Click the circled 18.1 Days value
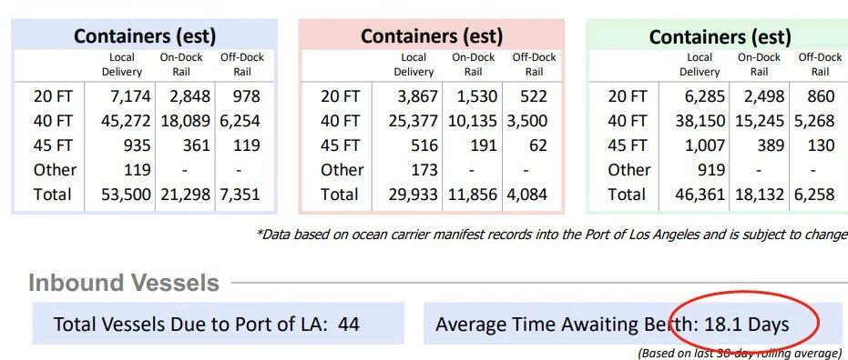Viewport: 848px width, 360px height. pyautogui.click(x=746, y=325)
